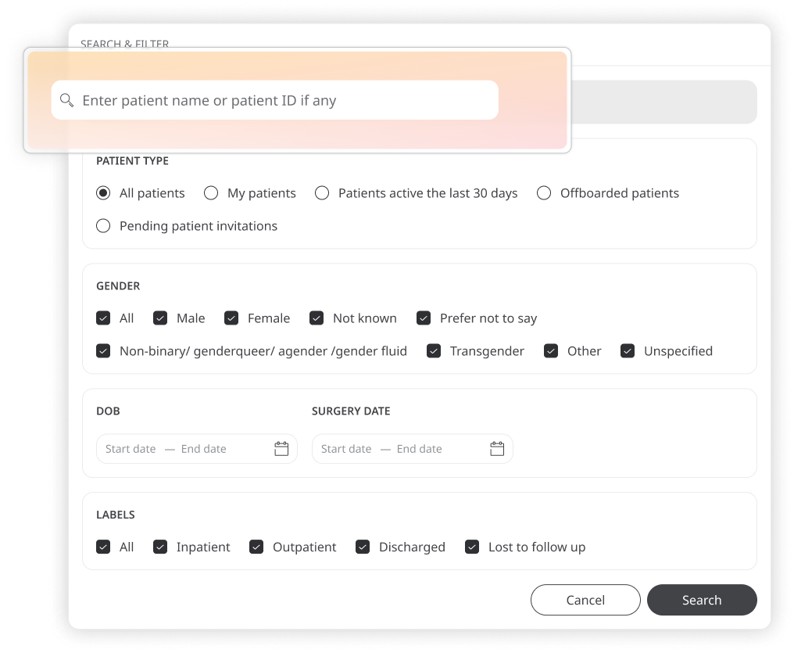Uncheck the Gender All checkbox
Viewport: 794px width, 653px height.
click(103, 318)
